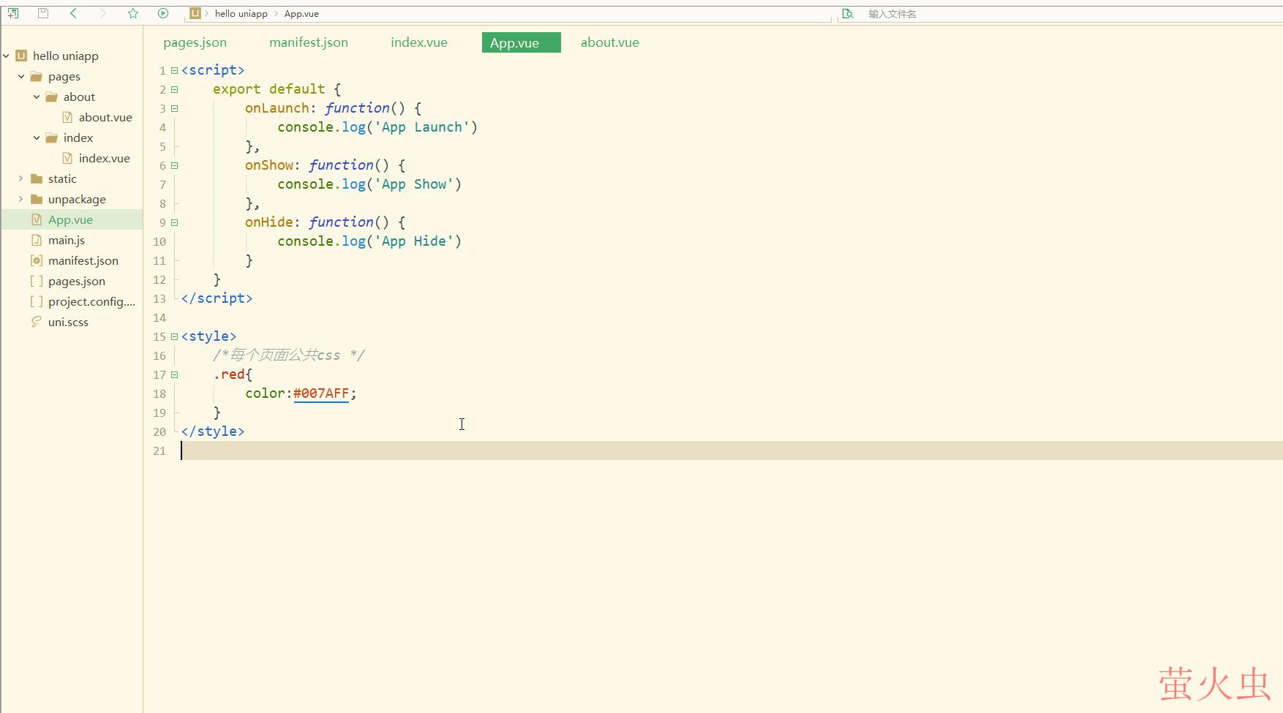Click the index.vue file icon
This screenshot has height=713, width=1283.
pyautogui.click(x=67, y=158)
